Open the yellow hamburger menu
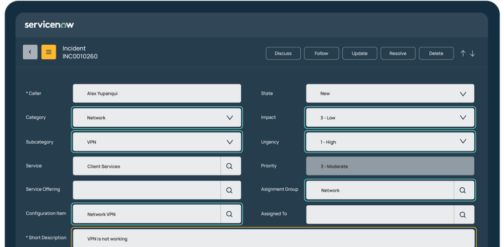 click(x=48, y=52)
